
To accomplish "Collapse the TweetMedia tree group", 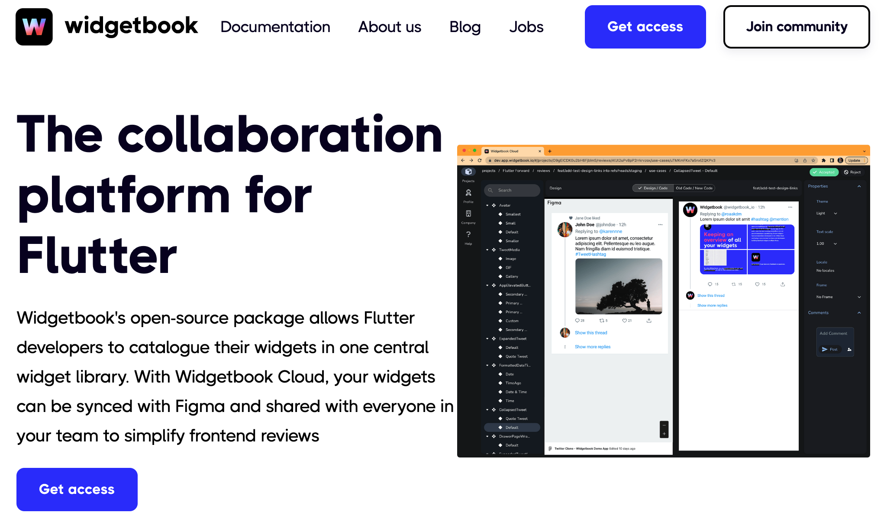I will click(x=487, y=250).
